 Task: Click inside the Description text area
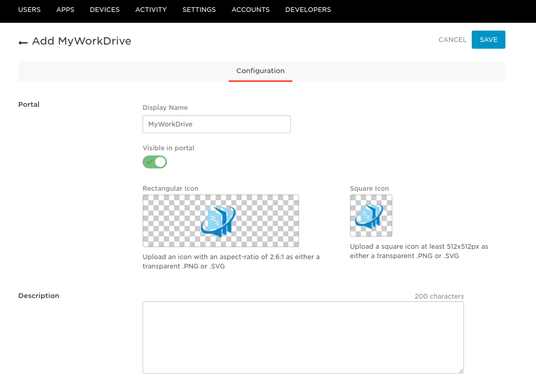click(x=303, y=337)
